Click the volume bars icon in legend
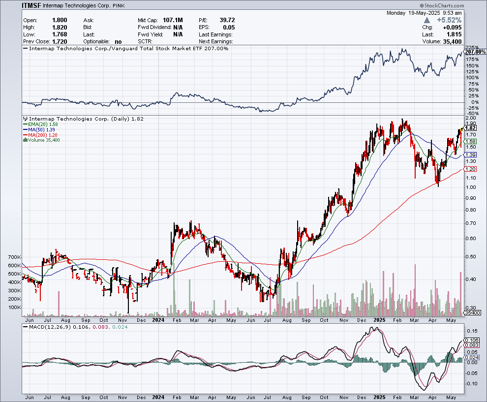This screenshot has width=487, height=402. [x=25, y=140]
